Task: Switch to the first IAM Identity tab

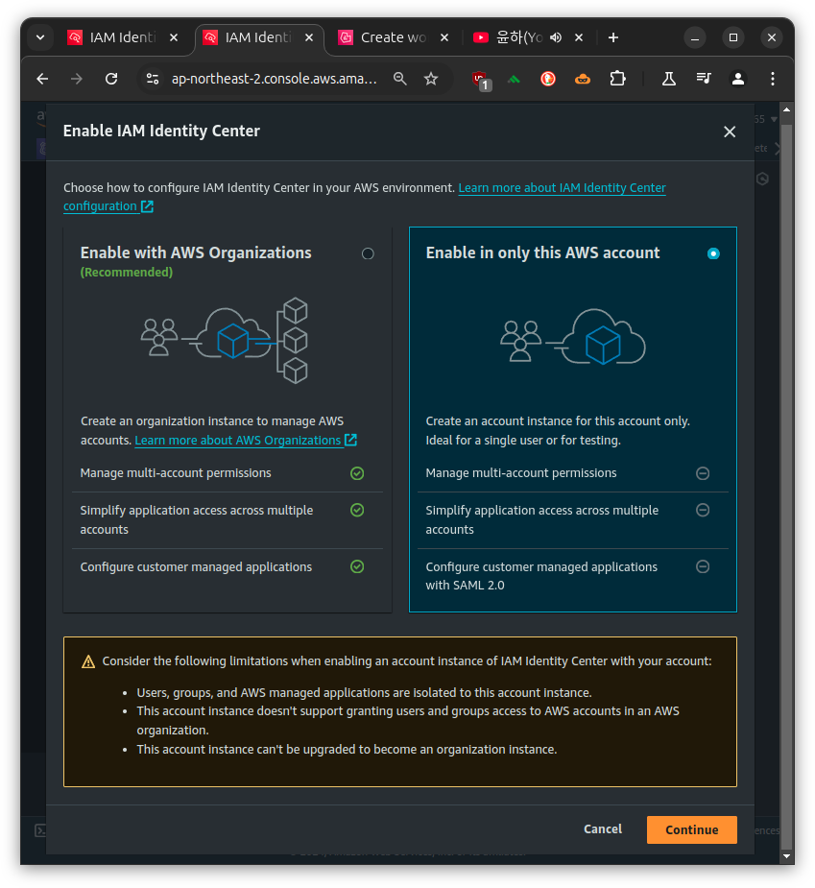Action: tap(123, 37)
